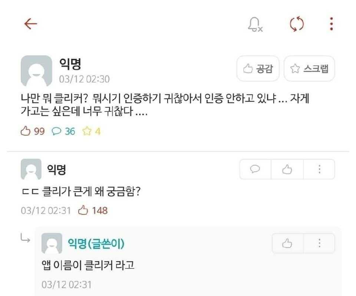Like the 익명(글쓴이) reply
The image size is (356, 296).
287,243
